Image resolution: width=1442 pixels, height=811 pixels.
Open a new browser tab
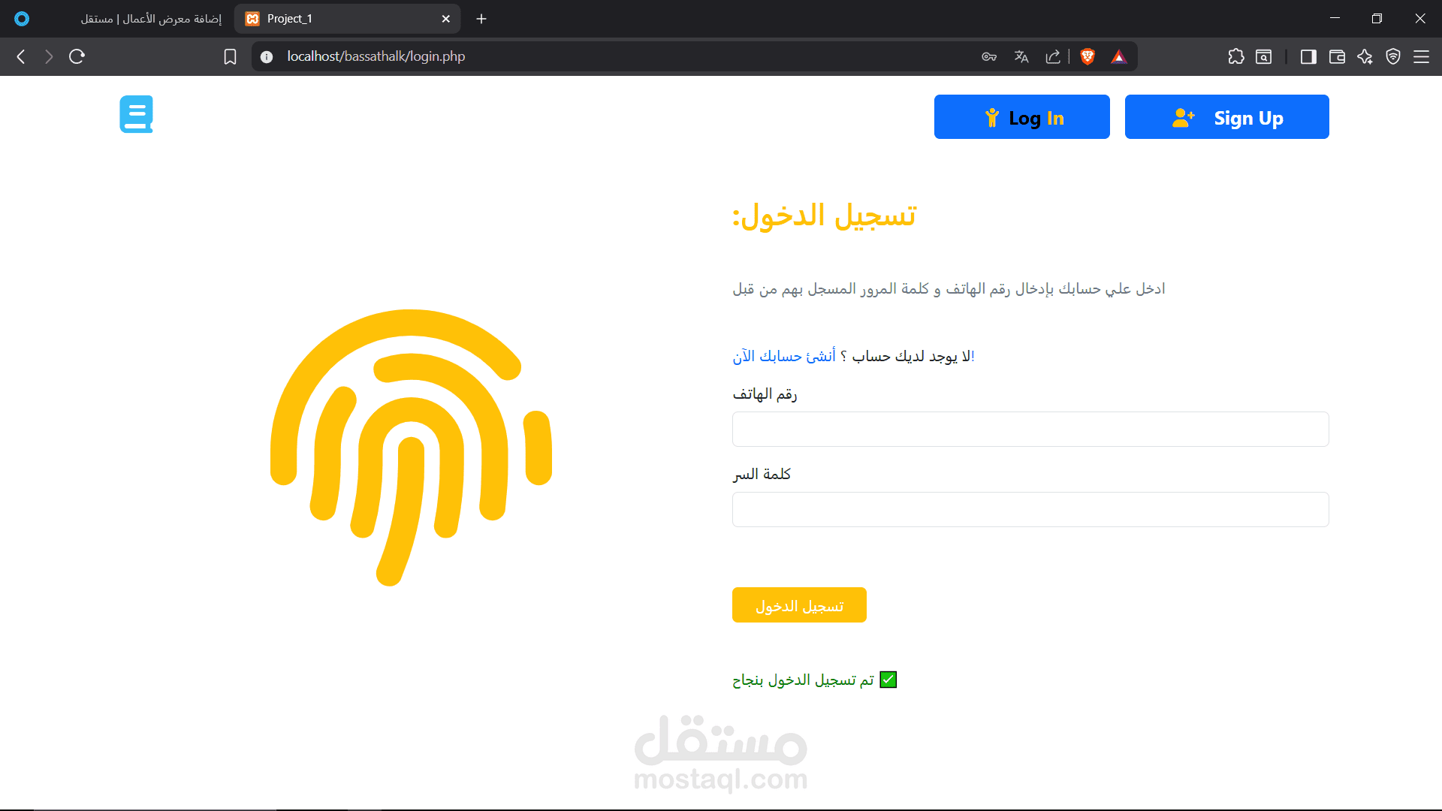tap(481, 19)
